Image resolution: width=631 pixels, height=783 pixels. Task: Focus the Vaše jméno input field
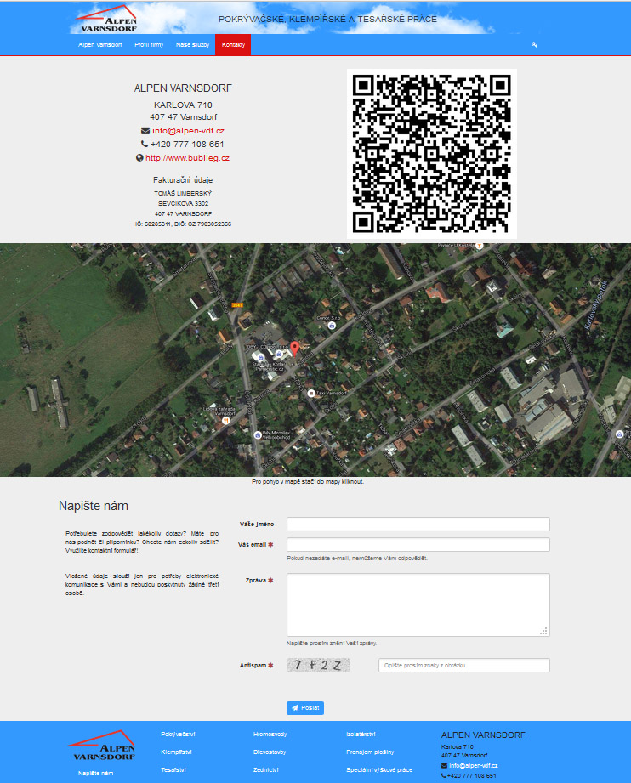pyautogui.click(x=418, y=524)
